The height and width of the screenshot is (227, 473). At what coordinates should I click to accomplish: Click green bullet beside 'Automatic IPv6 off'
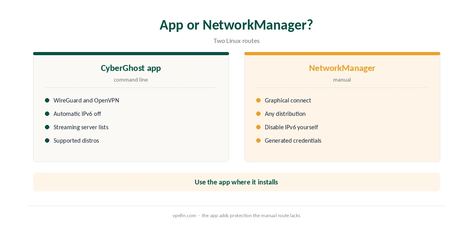tap(47, 114)
